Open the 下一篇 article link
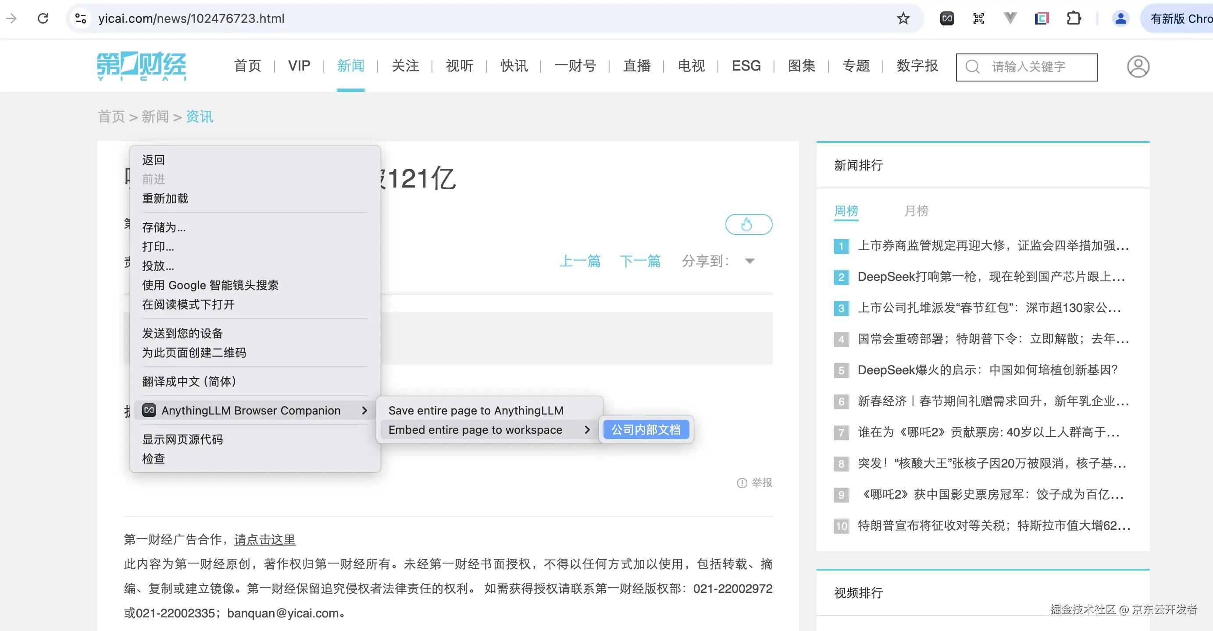Viewport: 1213px width, 631px height. pyautogui.click(x=640, y=261)
